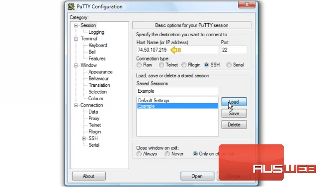This screenshot has height=187, width=323.
Task: Select the Raw connection type
Action: pyautogui.click(x=139, y=65)
